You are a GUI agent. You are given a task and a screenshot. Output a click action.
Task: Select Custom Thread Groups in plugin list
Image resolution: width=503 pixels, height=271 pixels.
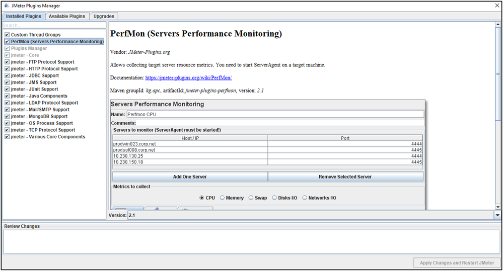click(x=36, y=35)
